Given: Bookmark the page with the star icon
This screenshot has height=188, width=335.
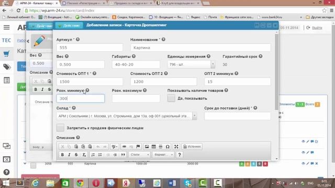Looking at the screenshot, I should pyautogui.click(x=325, y=10).
